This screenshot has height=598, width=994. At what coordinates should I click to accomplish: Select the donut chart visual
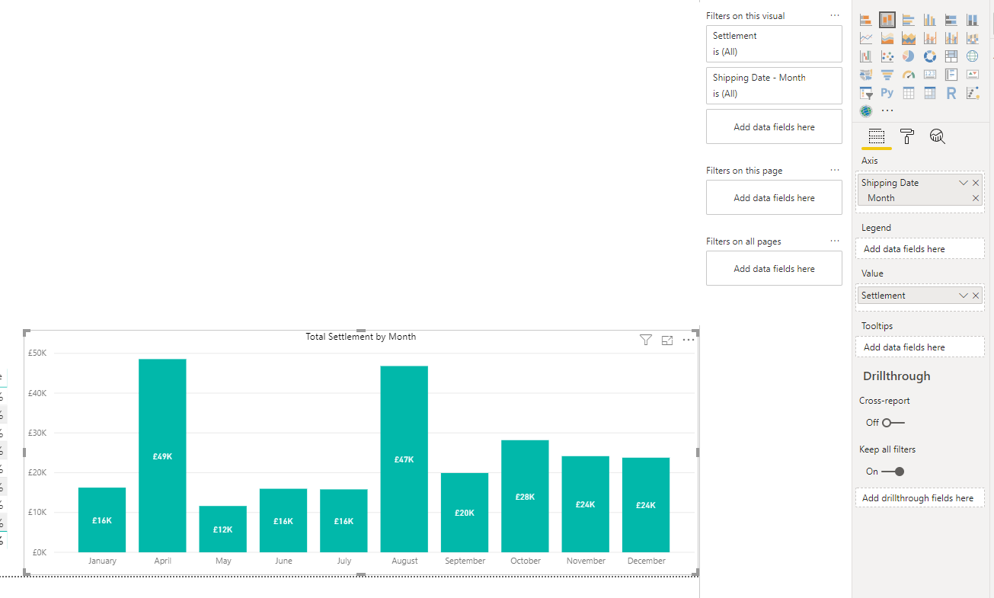point(930,56)
